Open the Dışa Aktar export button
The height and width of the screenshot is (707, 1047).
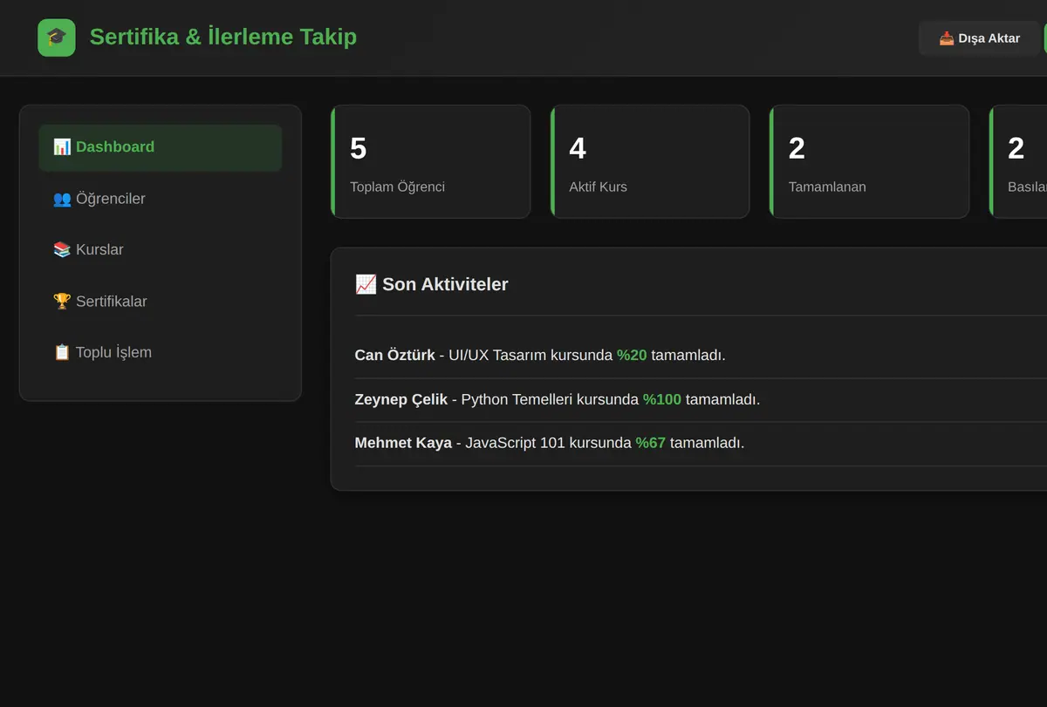pos(980,38)
